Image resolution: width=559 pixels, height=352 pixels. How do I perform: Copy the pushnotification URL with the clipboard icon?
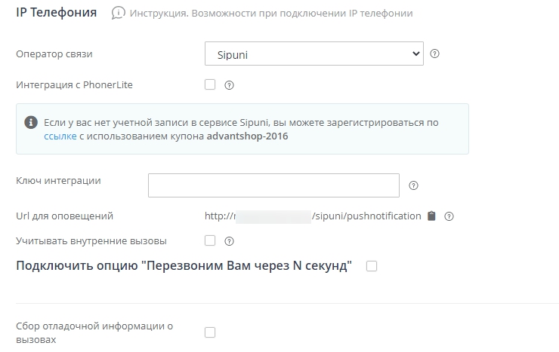(x=431, y=216)
